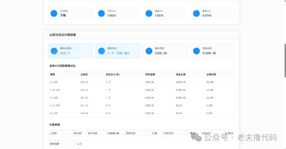Click the 策略 column header
Viewport: 286px width, 149px height.
[x=52, y=74]
